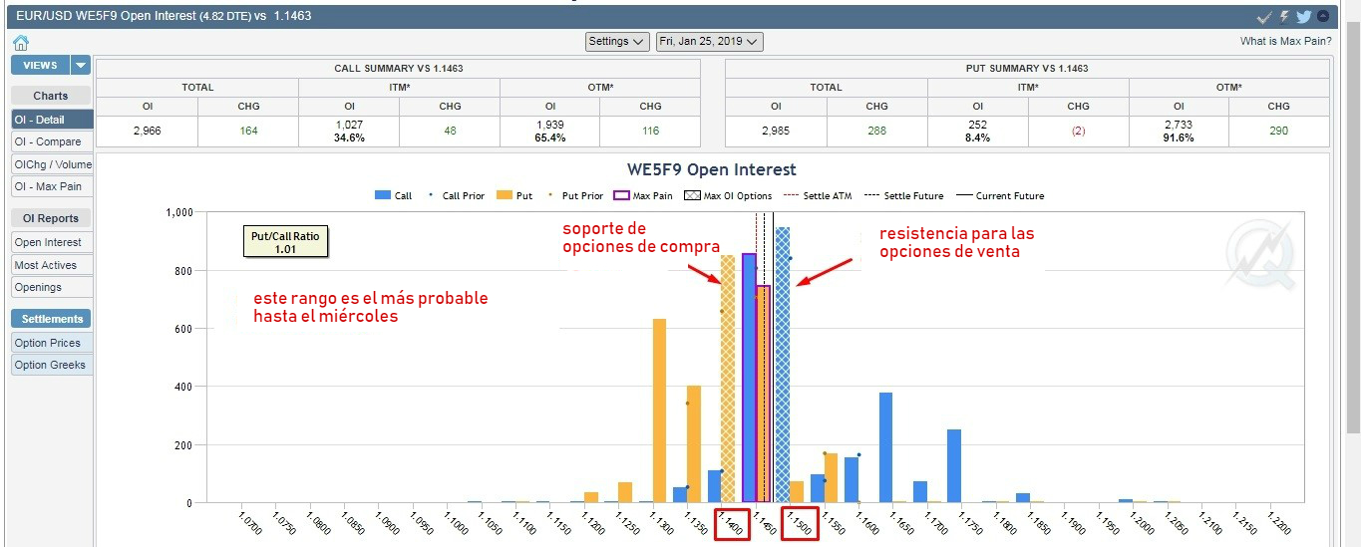This screenshot has width=1361, height=547.
Task: Open the Option Greeks settlements page
Action: 50,365
